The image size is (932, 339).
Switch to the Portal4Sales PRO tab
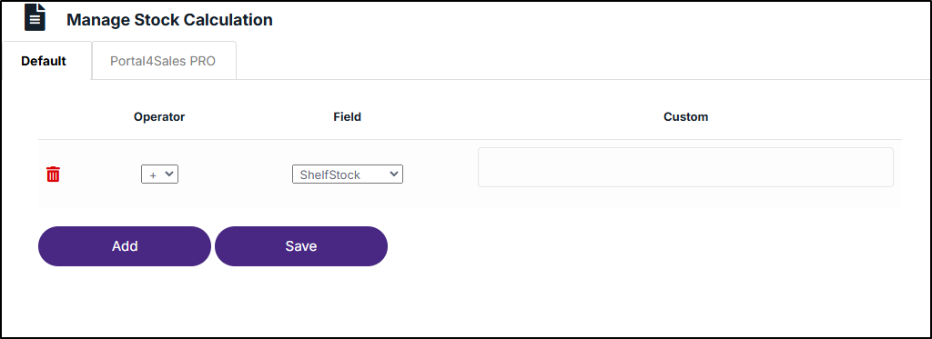pos(164,61)
